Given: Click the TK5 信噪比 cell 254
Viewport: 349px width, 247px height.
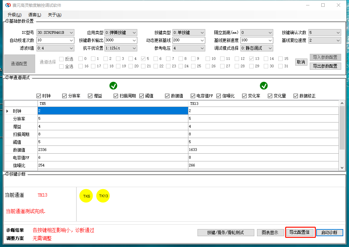Looking at the screenshot, I should 113,165.
